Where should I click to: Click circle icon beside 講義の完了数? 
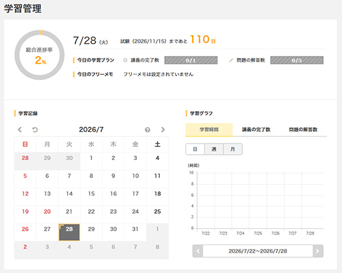125,60
